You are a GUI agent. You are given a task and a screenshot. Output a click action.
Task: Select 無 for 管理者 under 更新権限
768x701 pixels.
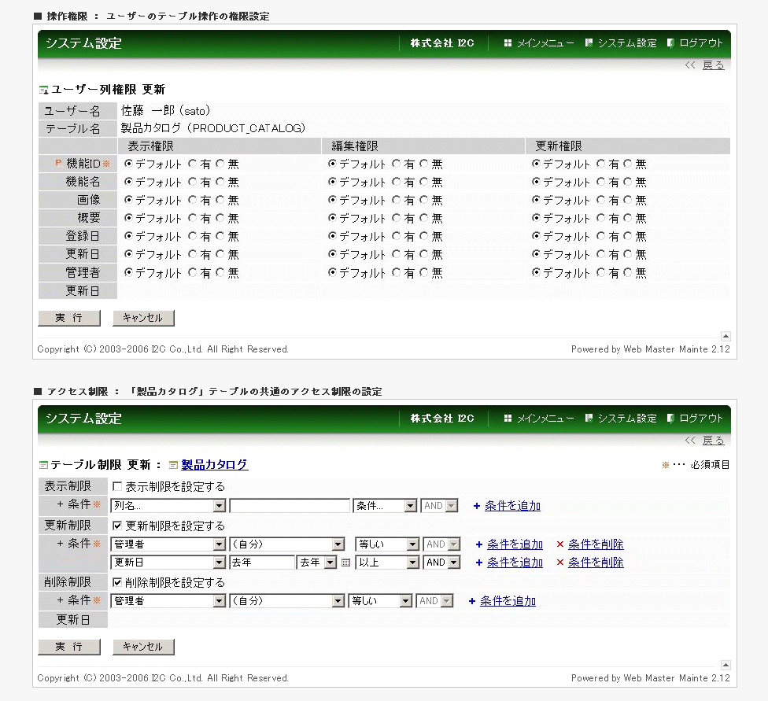click(628, 273)
